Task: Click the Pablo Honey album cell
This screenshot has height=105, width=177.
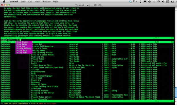Action: point(75,95)
